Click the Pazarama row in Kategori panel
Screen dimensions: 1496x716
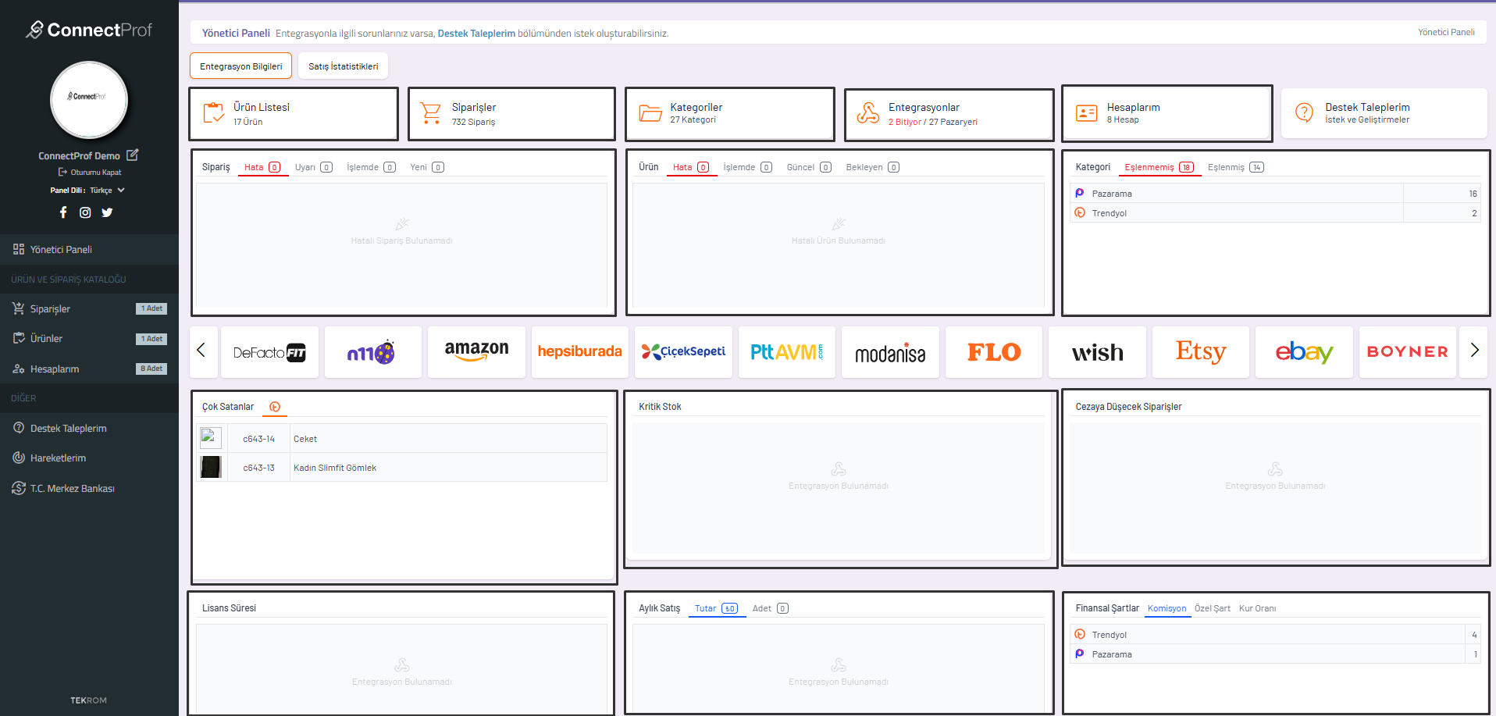click(1275, 194)
